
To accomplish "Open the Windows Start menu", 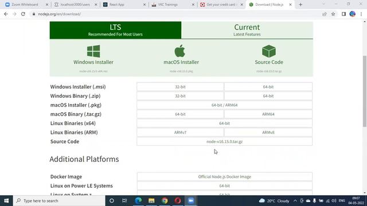I will (6, 201).
